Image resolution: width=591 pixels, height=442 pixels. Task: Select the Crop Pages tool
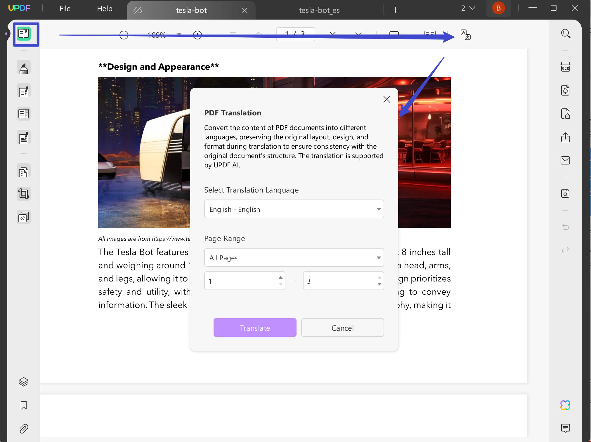point(24,193)
